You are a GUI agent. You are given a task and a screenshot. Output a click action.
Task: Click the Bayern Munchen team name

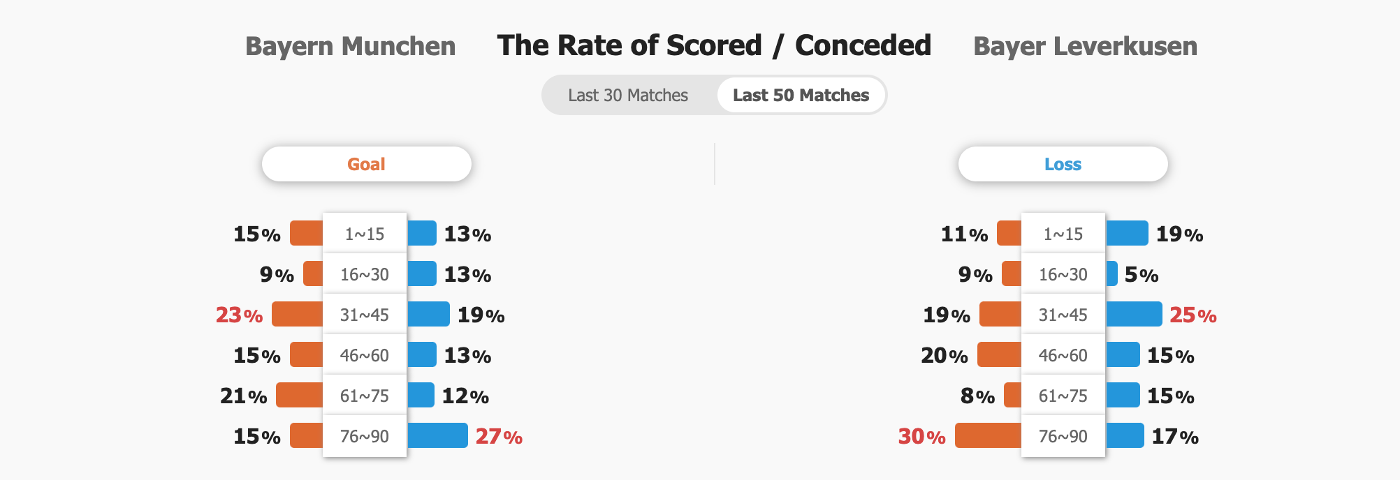pyautogui.click(x=351, y=47)
